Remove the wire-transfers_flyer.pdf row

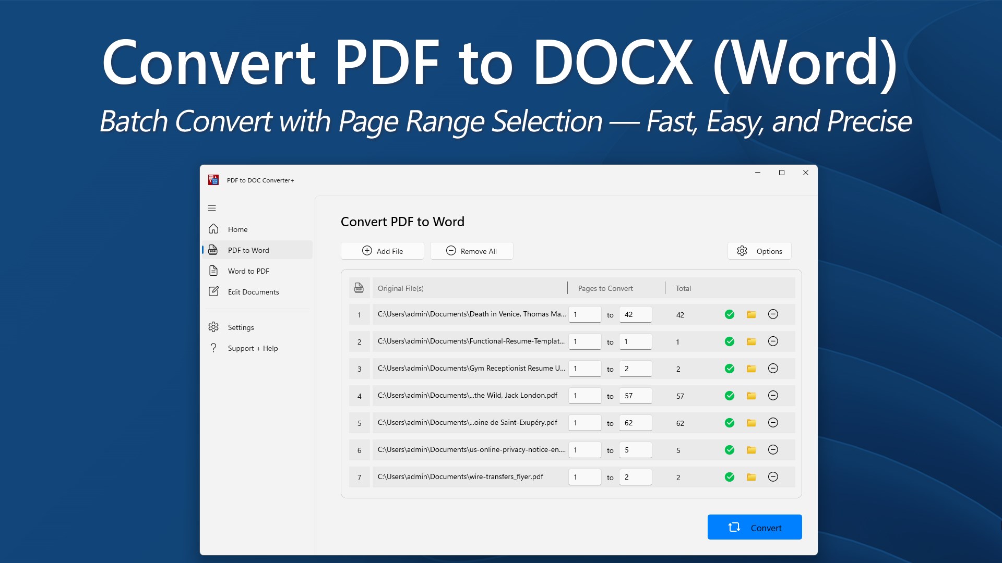773,477
